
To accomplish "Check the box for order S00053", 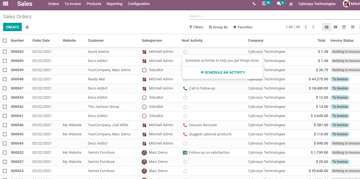I will pos(5,52).
